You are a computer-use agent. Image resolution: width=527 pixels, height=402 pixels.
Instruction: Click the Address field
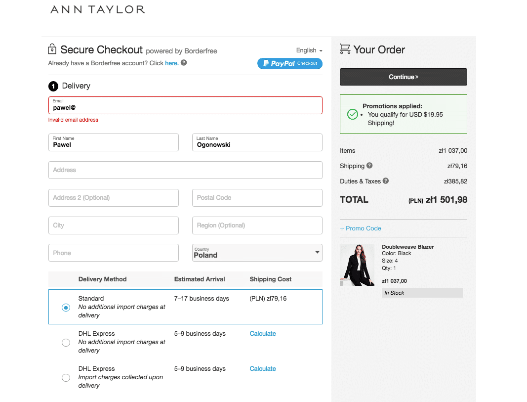click(x=185, y=170)
